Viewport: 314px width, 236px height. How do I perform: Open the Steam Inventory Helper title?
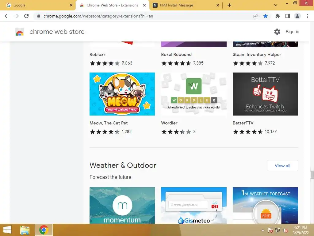(257, 54)
